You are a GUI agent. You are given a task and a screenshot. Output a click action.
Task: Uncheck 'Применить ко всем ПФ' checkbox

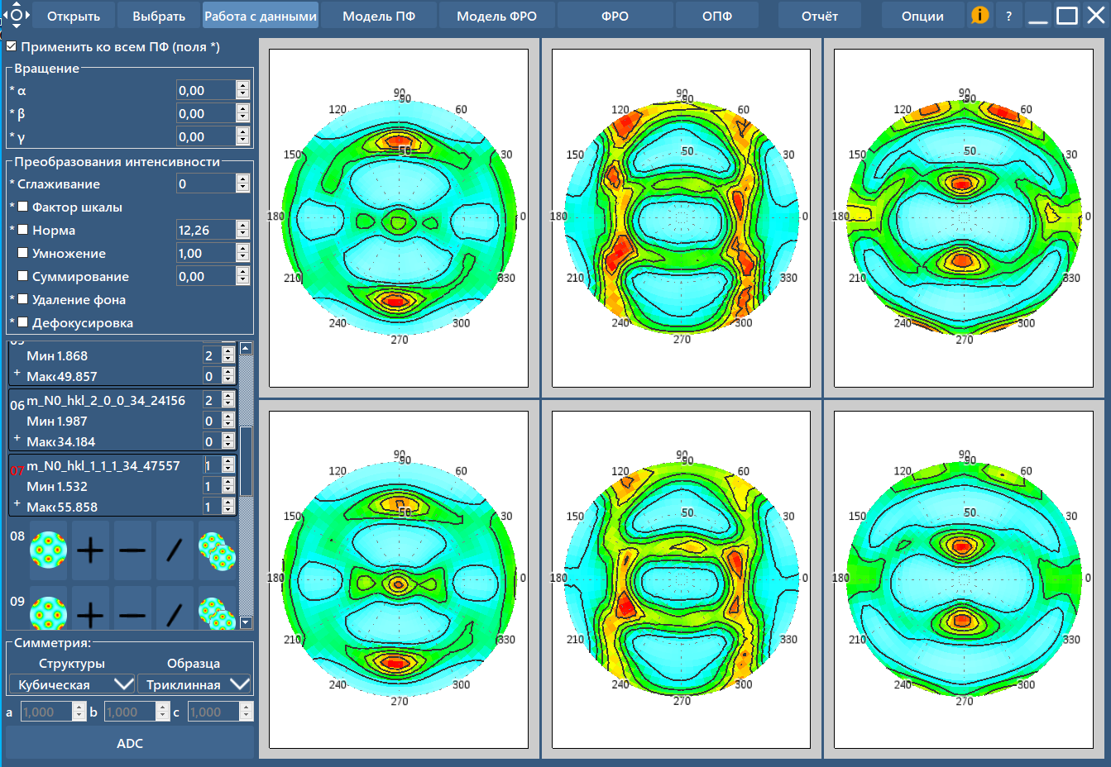12,47
